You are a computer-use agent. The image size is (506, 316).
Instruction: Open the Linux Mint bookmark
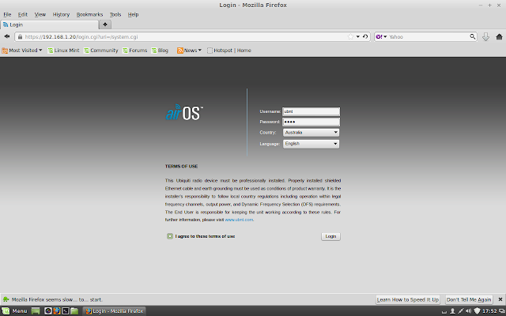(63, 51)
